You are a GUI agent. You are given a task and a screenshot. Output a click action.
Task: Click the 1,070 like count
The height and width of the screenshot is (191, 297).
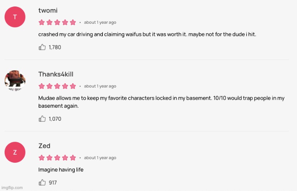coord(55,119)
